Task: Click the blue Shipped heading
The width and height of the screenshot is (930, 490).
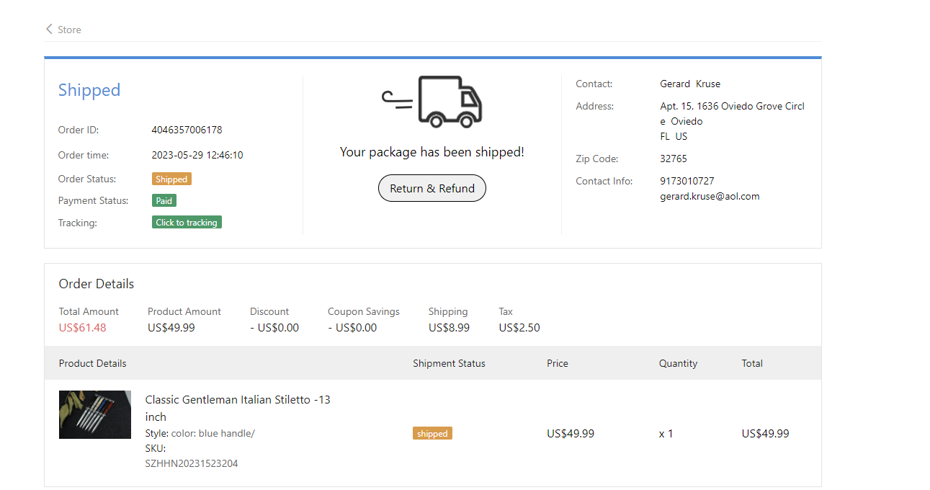Action: click(89, 90)
